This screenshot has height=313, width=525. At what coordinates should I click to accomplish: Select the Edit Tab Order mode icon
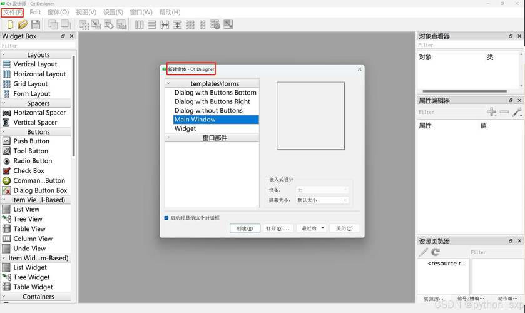(121, 24)
